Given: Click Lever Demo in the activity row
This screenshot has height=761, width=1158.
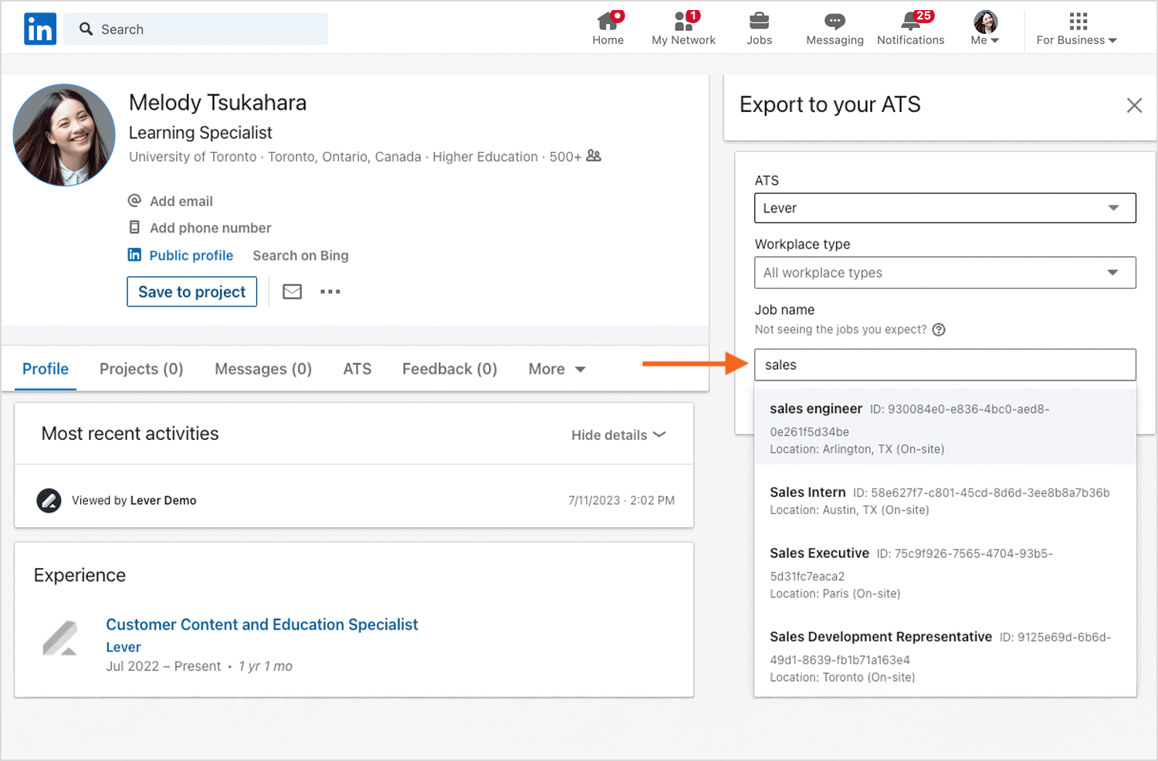Looking at the screenshot, I should click(x=163, y=500).
